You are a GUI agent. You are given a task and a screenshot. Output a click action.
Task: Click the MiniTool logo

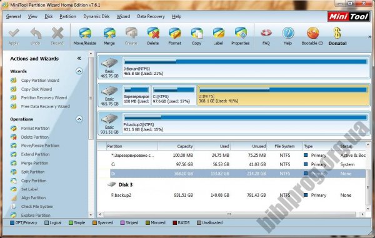pos(349,16)
